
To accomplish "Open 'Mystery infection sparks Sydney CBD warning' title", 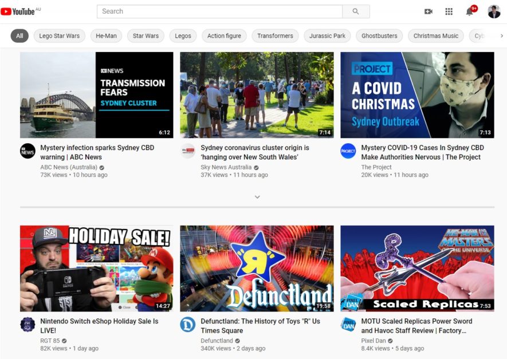I will (97, 152).
